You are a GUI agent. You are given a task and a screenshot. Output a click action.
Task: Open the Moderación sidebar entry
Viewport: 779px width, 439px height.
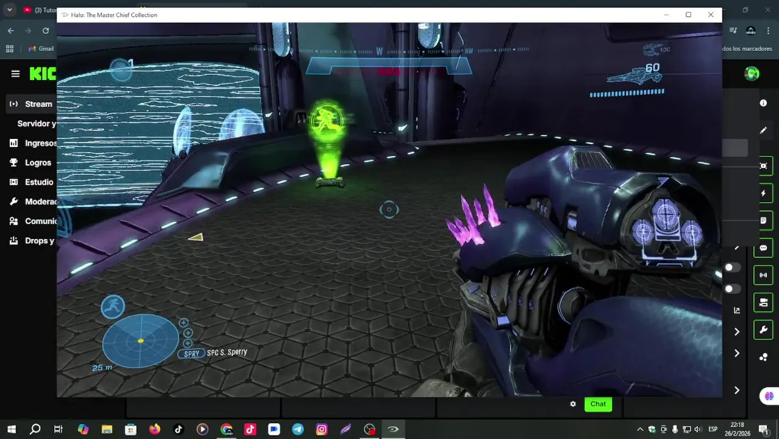coord(32,201)
